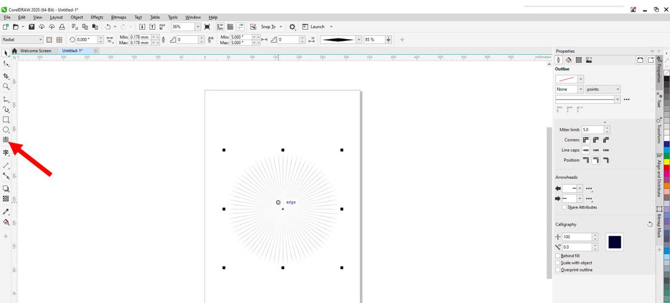Screen dimensions: 670x303
Task: Activate the Zoom tool magnifier
Action: (6, 87)
